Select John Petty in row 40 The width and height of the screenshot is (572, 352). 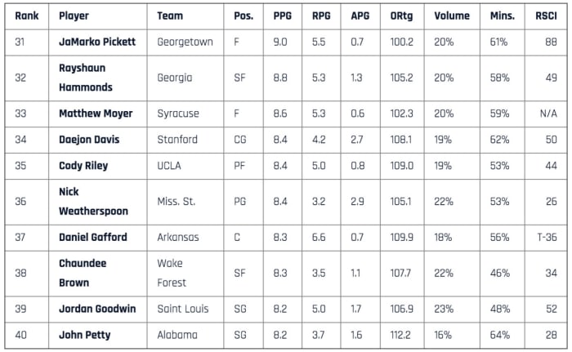pos(85,335)
